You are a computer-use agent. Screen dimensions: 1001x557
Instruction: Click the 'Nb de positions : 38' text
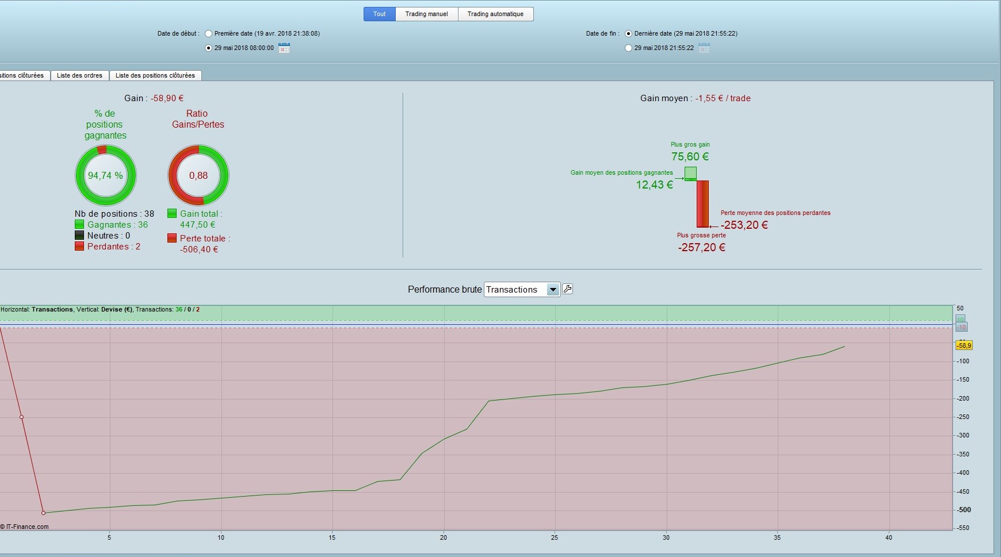point(114,214)
